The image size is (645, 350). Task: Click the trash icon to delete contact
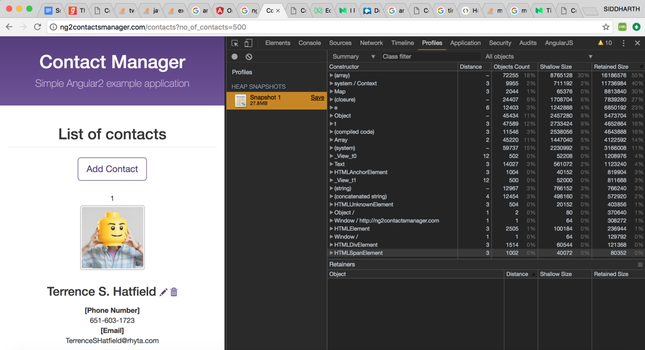point(174,292)
